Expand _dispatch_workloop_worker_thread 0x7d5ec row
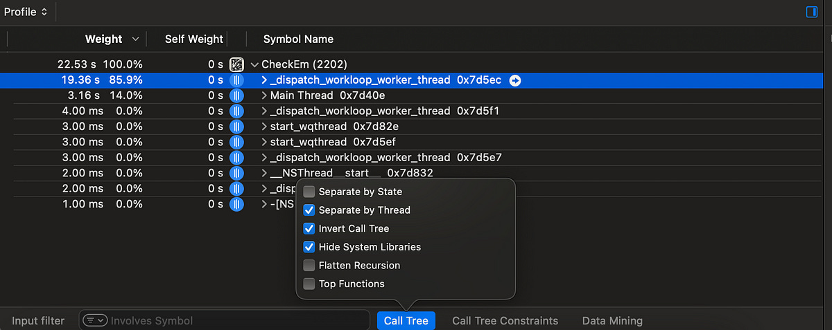 pos(264,80)
